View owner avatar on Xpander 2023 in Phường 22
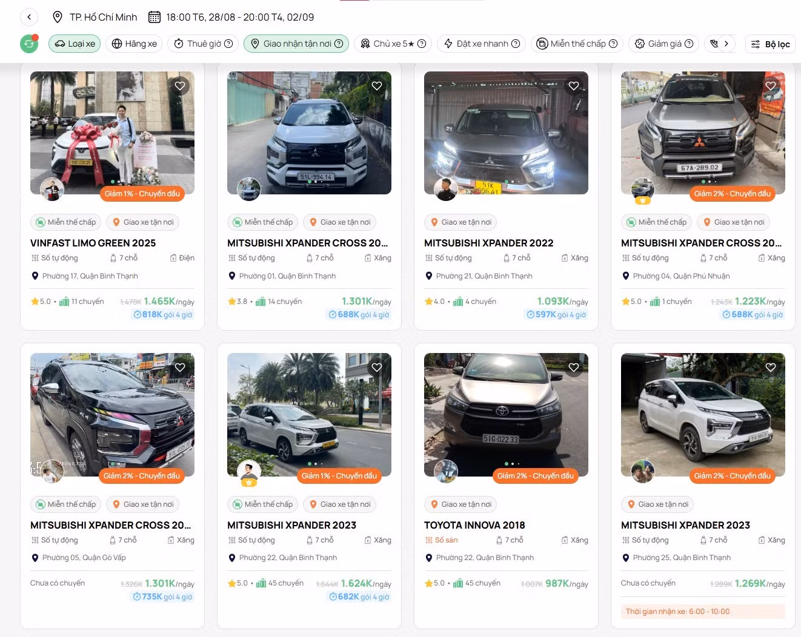The image size is (801, 637). [x=249, y=473]
